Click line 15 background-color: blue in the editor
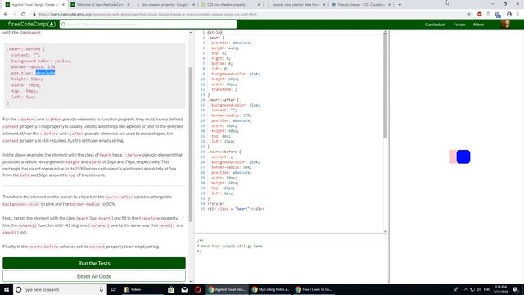Viewport: 524px width, 295px height. [x=235, y=105]
